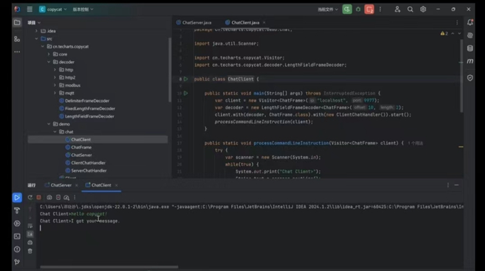
Task: Click the camera thread dump icon
Action: pyautogui.click(x=49, y=197)
